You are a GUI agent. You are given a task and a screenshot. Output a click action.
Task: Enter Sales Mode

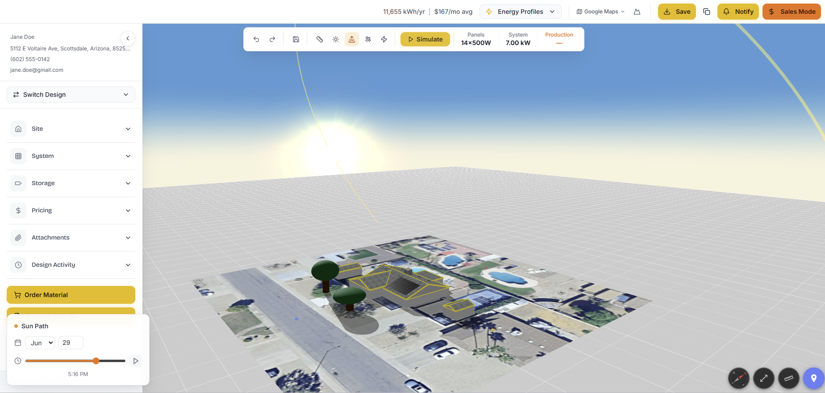coord(792,12)
